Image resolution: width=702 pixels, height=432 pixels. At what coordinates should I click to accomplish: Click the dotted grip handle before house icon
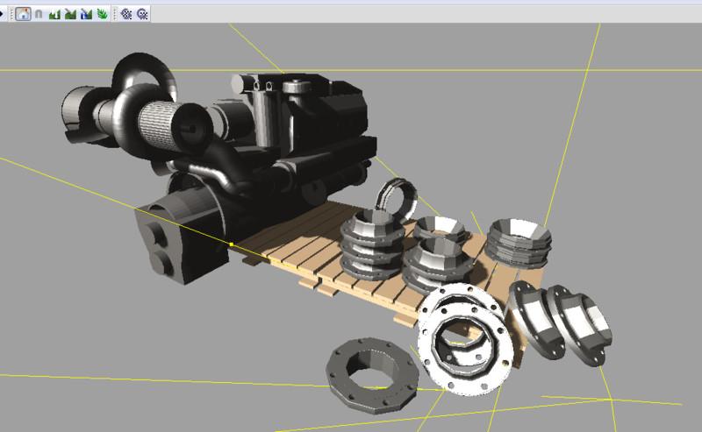[11, 14]
